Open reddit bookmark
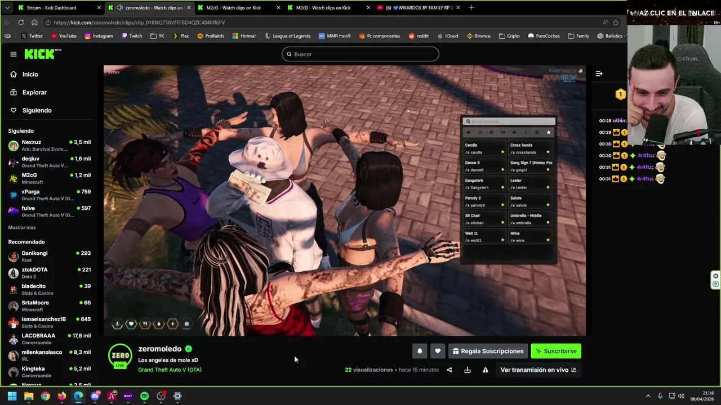This screenshot has width=721, height=405. coord(419,36)
